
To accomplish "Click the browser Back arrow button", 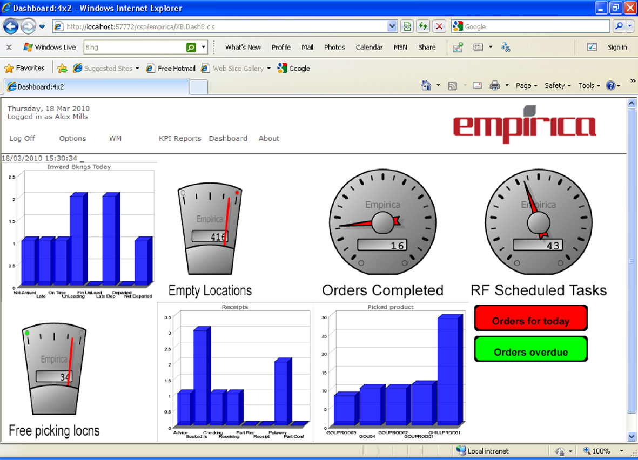I will pyautogui.click(x=11, y=26).
